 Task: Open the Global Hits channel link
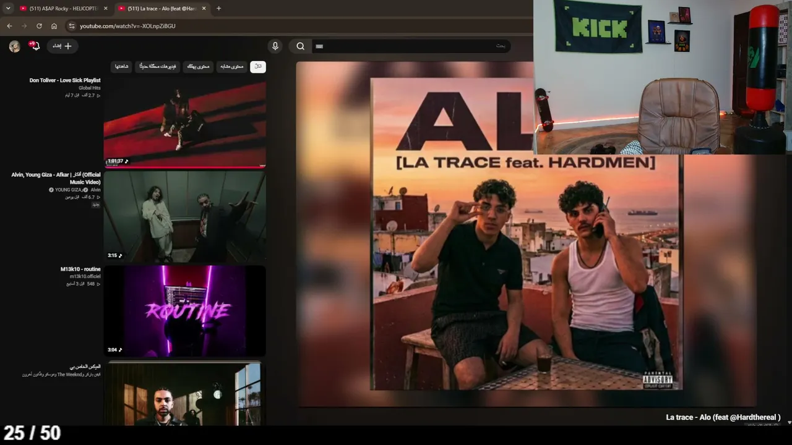[89, 88]
